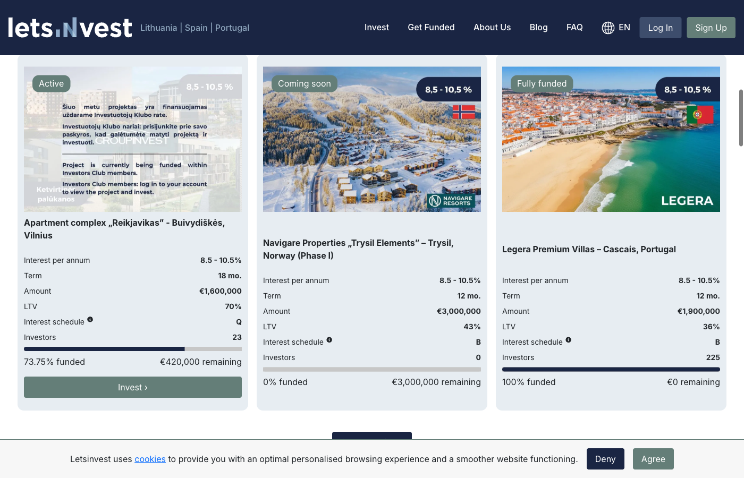Image resolution: width=744 pixels, height=478 pixels.
Task: Click the info icon beside Legera interest schedule
Action: coord(569,339)
